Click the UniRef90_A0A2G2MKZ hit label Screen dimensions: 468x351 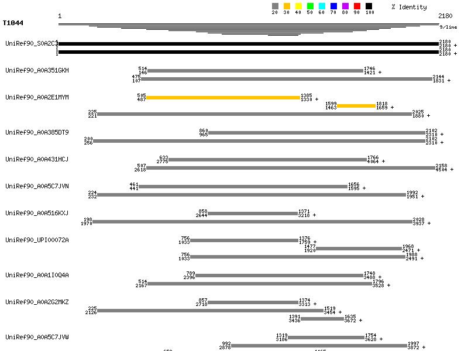point(37,302)
